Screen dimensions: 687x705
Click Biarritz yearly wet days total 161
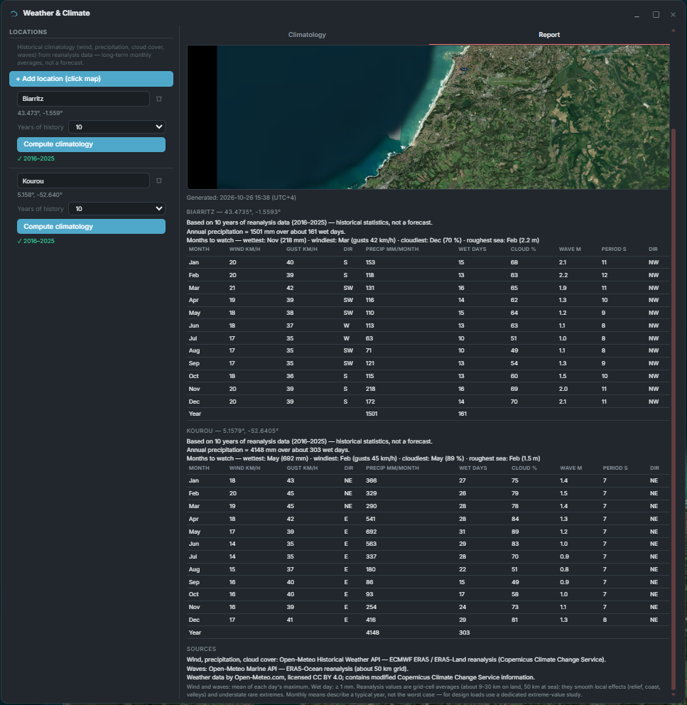(x=462, y=414)
